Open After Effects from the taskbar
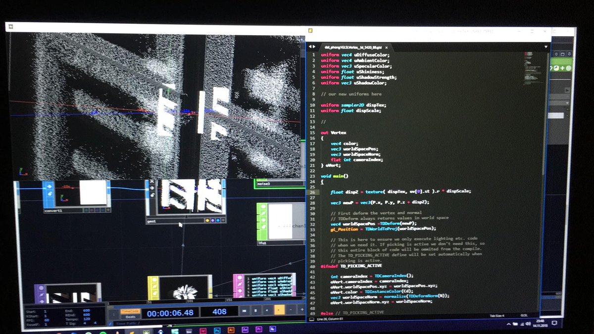Image resolution: width=594 pixels, height=334 pixels. (245, 329)
